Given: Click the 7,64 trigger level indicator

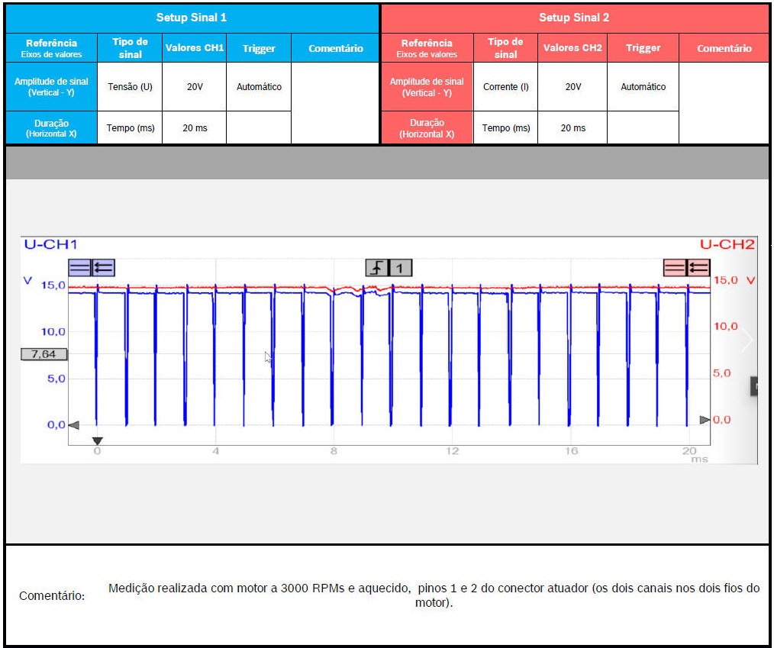Looking at the screenshot, I should 44,354.
